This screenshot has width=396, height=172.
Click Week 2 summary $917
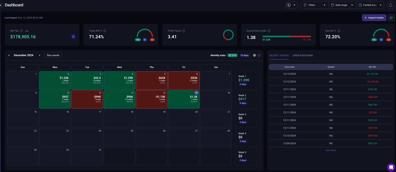pos(248,99)
